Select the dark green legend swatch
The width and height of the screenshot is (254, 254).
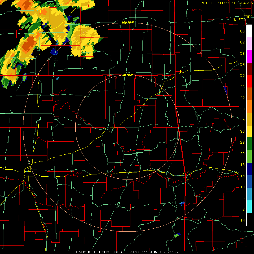point(249,144)
